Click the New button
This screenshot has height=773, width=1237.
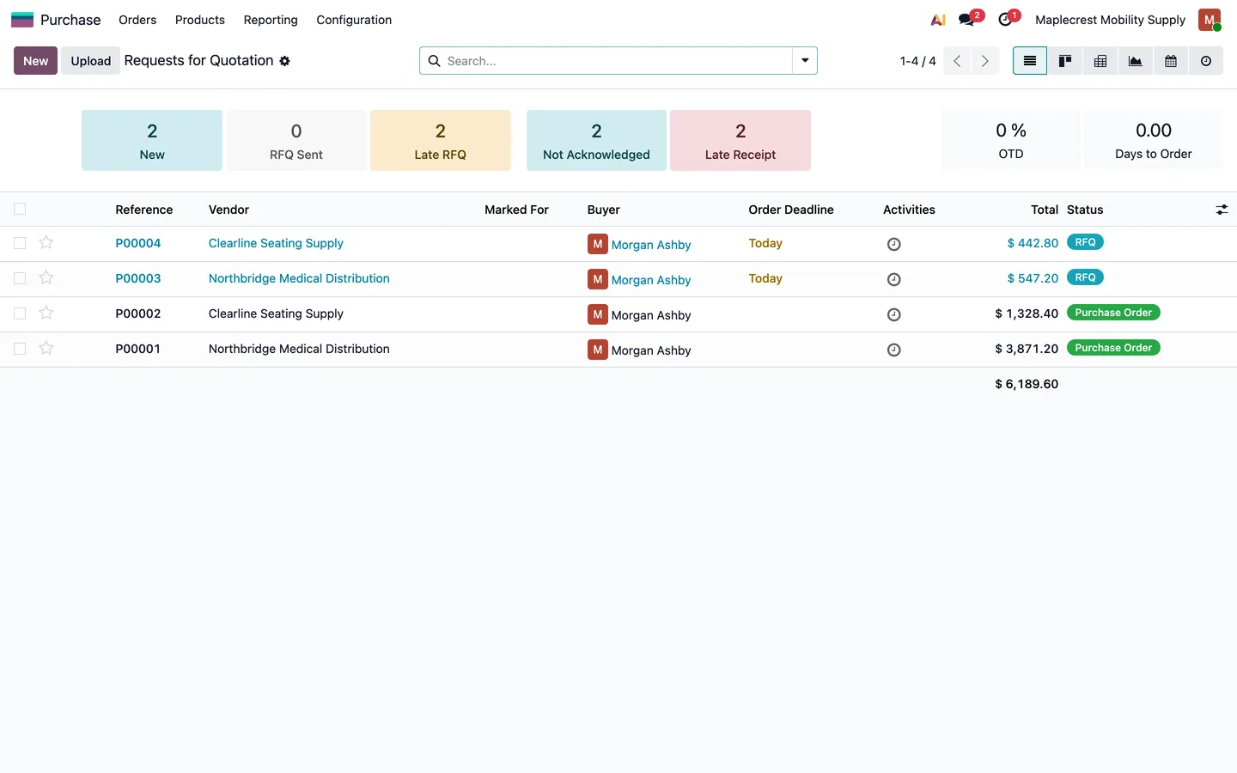pos(36,61)
